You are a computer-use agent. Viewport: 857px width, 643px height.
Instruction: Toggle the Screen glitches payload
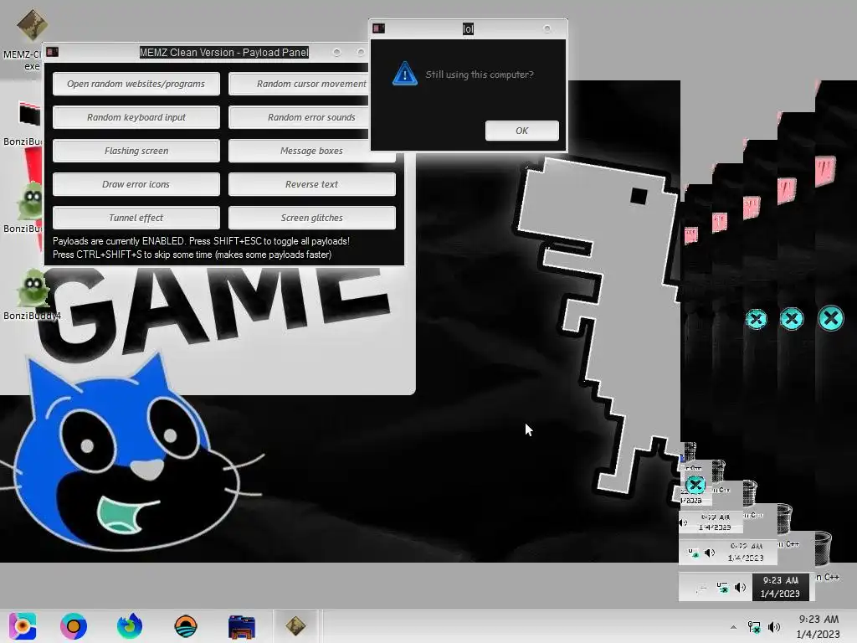(311, 218)
